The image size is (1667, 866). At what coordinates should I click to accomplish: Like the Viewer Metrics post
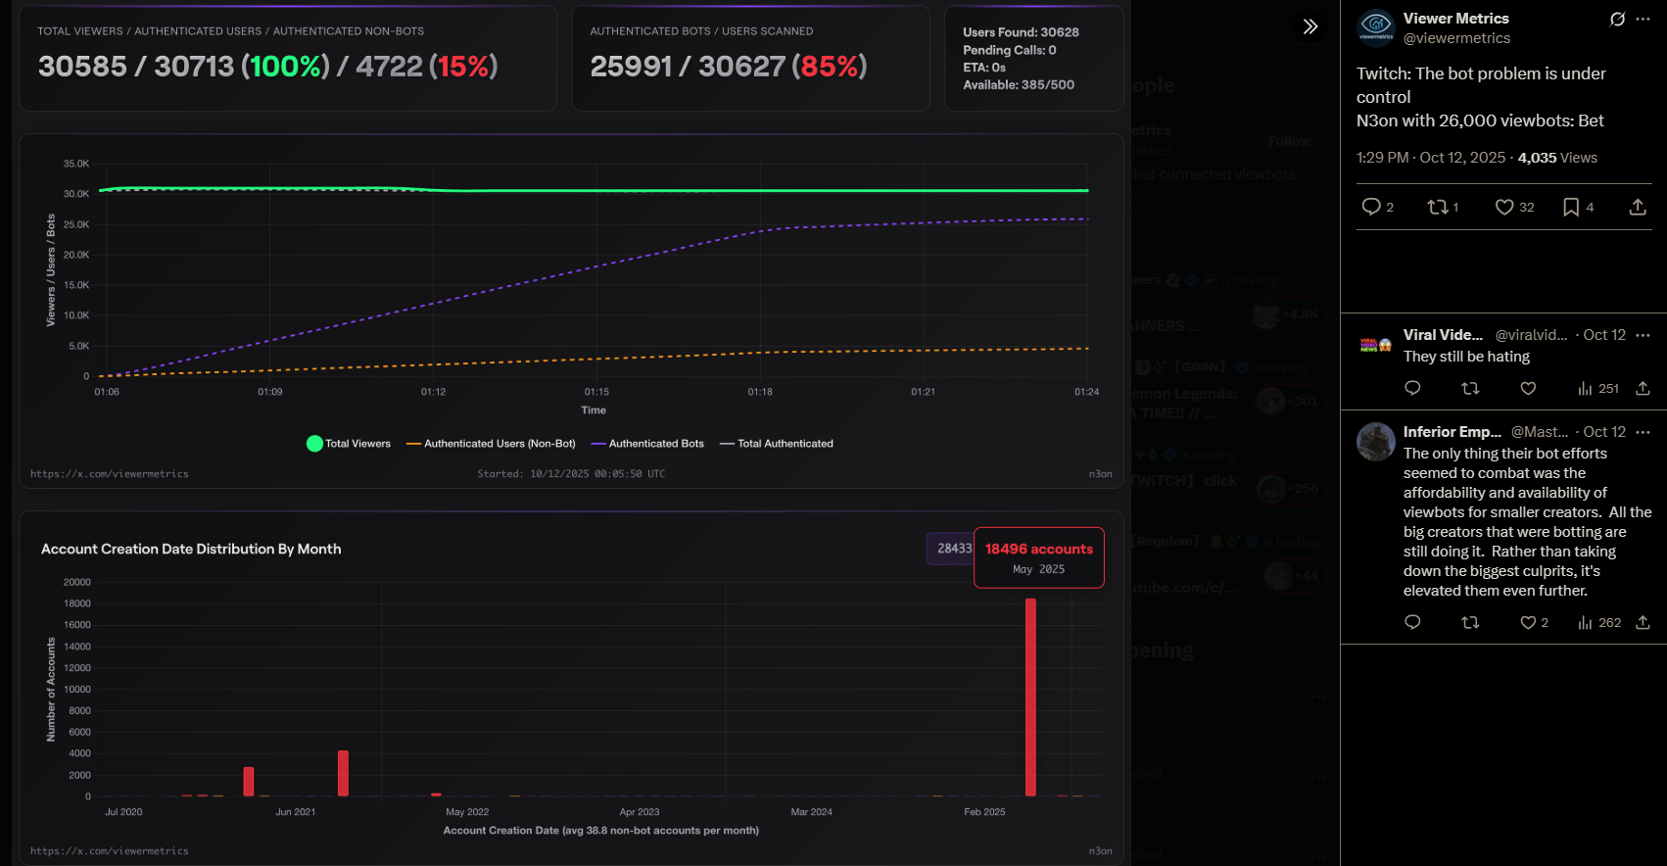pyautogui.click(x=1504, y=207)
